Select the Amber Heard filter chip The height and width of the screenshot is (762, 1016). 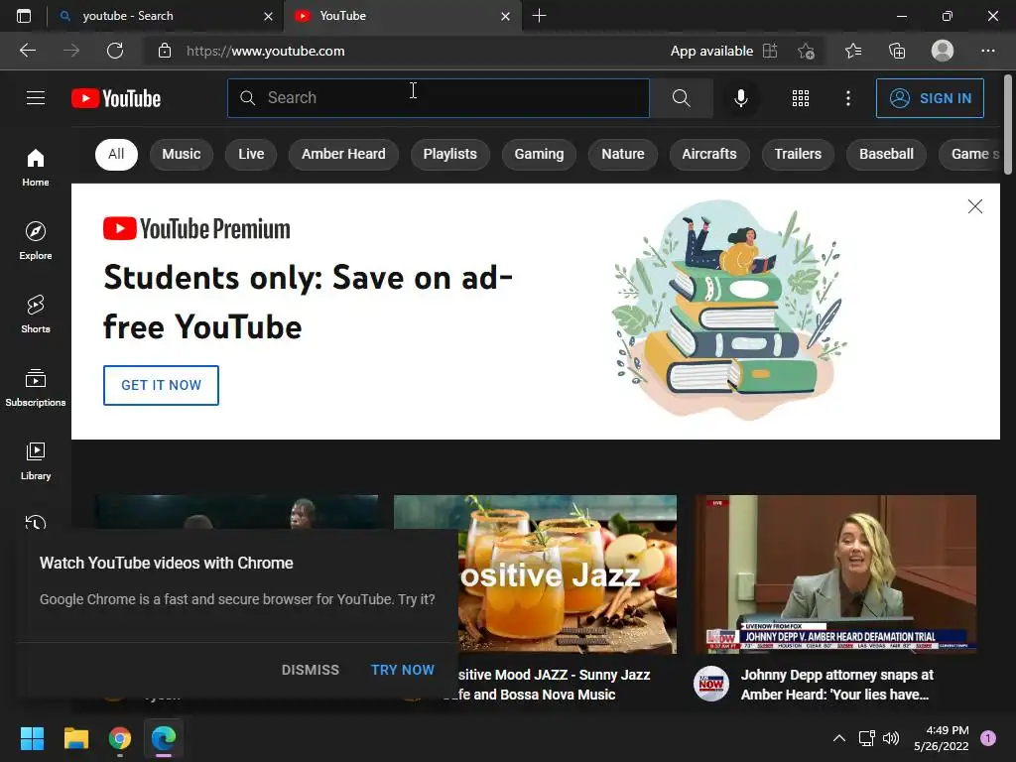tap(343, 154)
